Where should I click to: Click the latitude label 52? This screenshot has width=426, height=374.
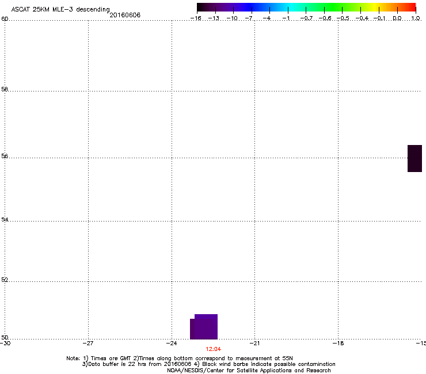click(x=5, y=280)
